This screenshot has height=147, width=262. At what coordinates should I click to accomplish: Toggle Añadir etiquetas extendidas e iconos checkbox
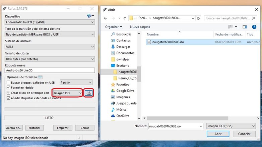click(8, 98)
